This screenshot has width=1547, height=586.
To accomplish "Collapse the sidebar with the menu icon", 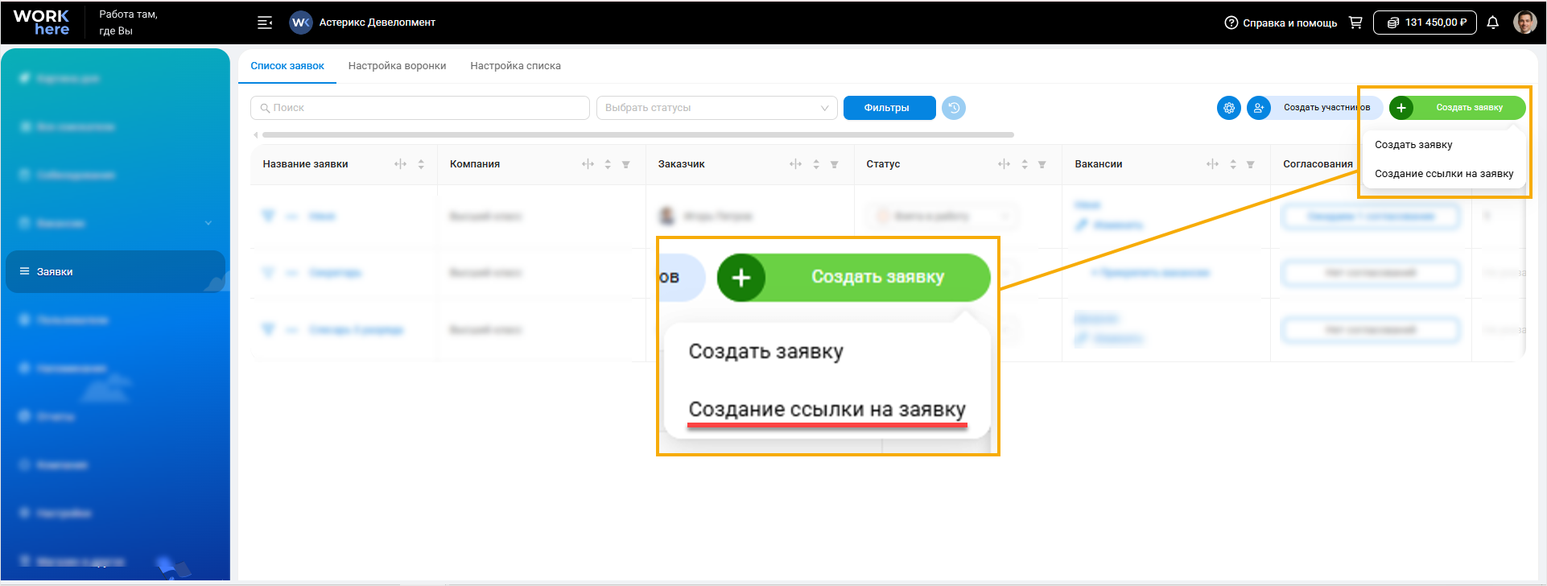I will (x=265, y=23).
